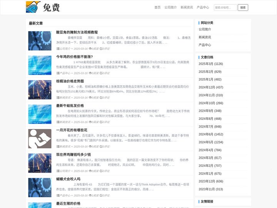Click eye views icon under 现在养鸡赚钱吗
This screenshot has width=277, height=208.
tap(90, 171)
